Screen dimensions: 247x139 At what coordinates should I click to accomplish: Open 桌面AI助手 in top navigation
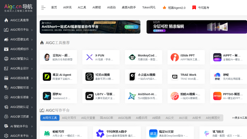129,7
